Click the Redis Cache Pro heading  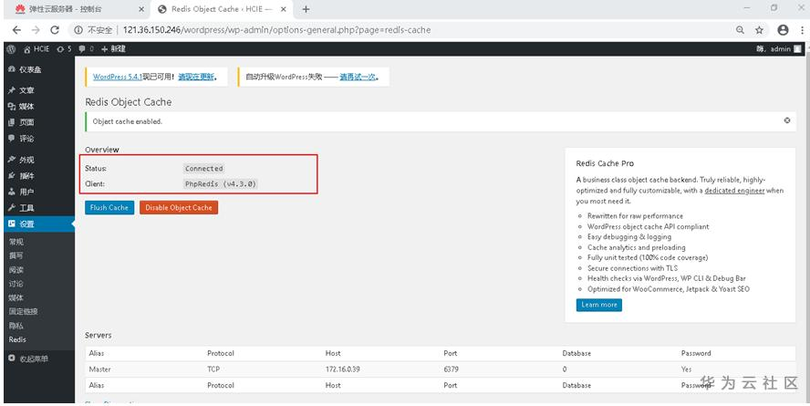[x=605, y=163]
